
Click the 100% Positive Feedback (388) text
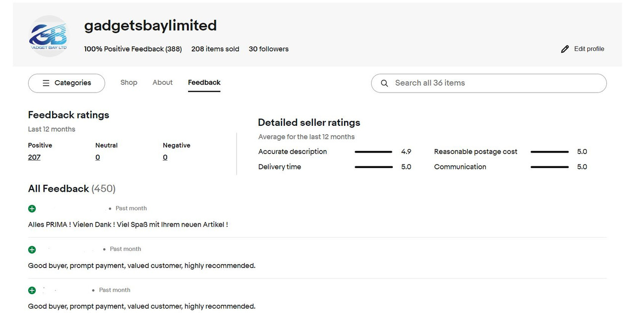(x=133, y=49)
